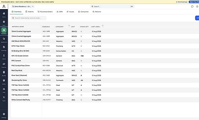Open the TMT Bar 8mm Fe500D material
The image size is (199, 120).
click(x=20, y=95)
